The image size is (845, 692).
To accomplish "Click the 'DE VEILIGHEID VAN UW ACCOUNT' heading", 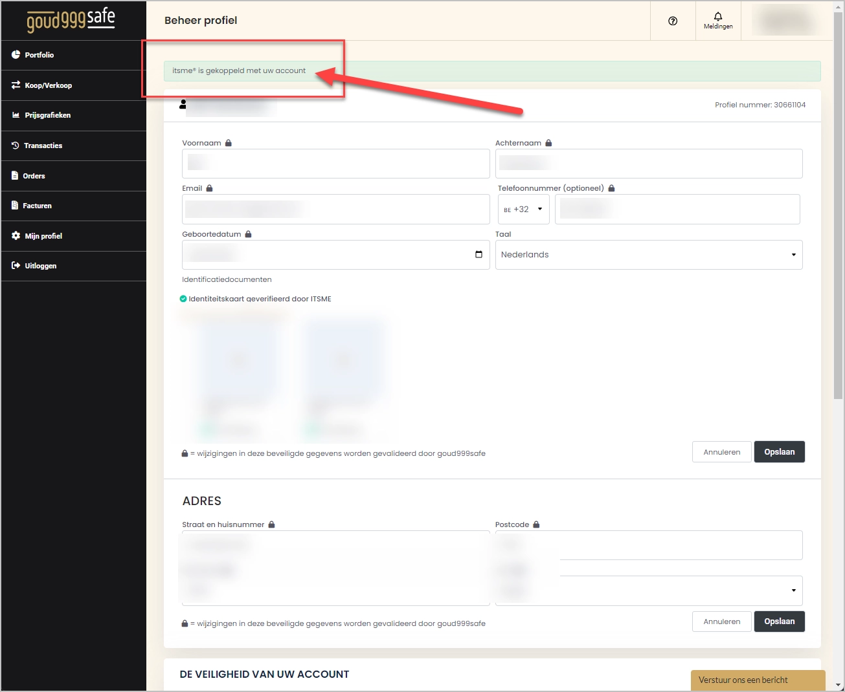I will 264,674.
